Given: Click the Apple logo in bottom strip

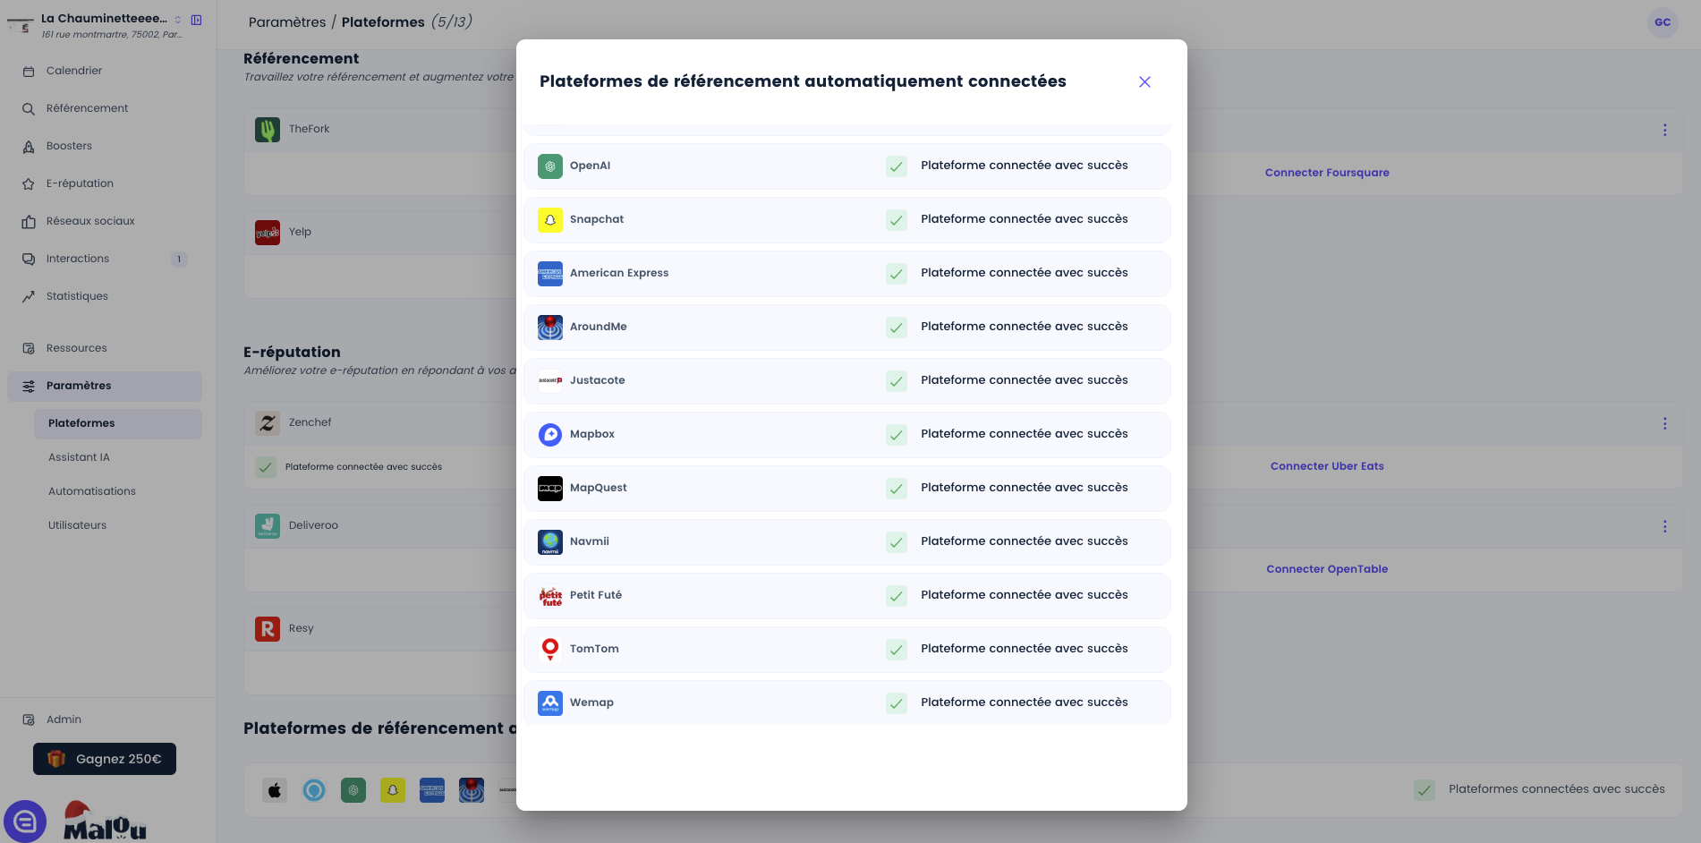Looking at the screenshot, I should 275,790.
